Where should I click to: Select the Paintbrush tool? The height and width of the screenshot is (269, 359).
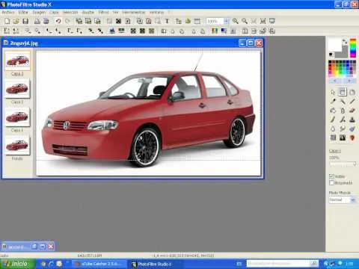333,120
